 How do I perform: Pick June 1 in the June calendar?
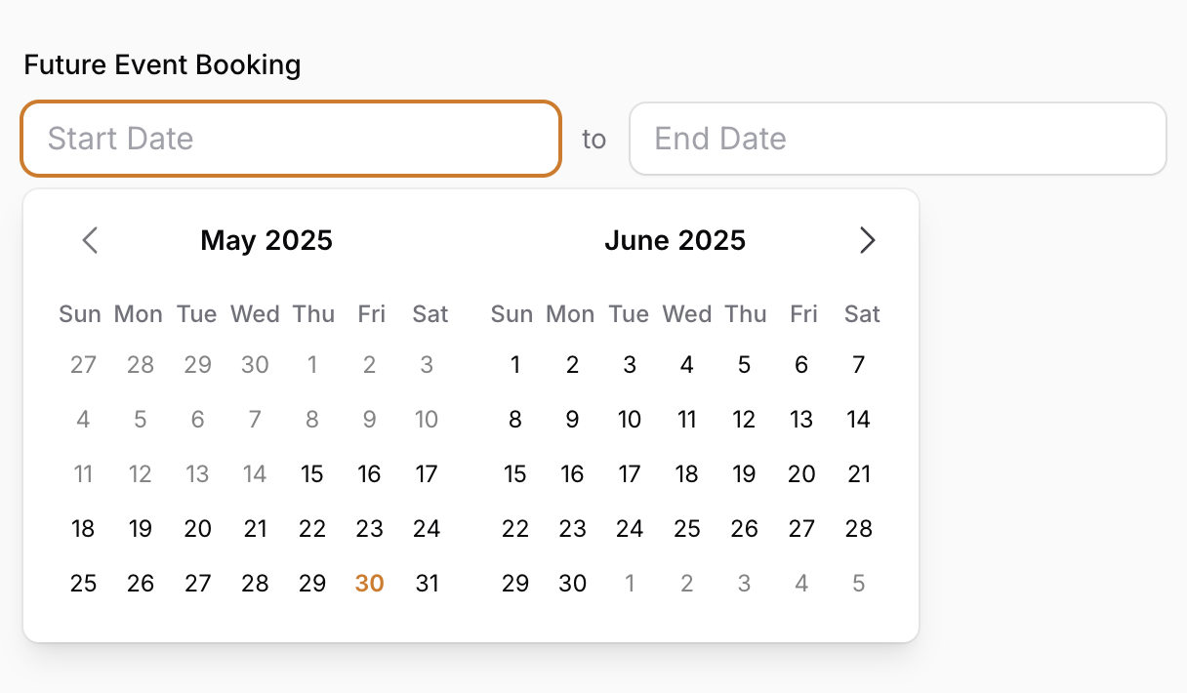[515, 365]
